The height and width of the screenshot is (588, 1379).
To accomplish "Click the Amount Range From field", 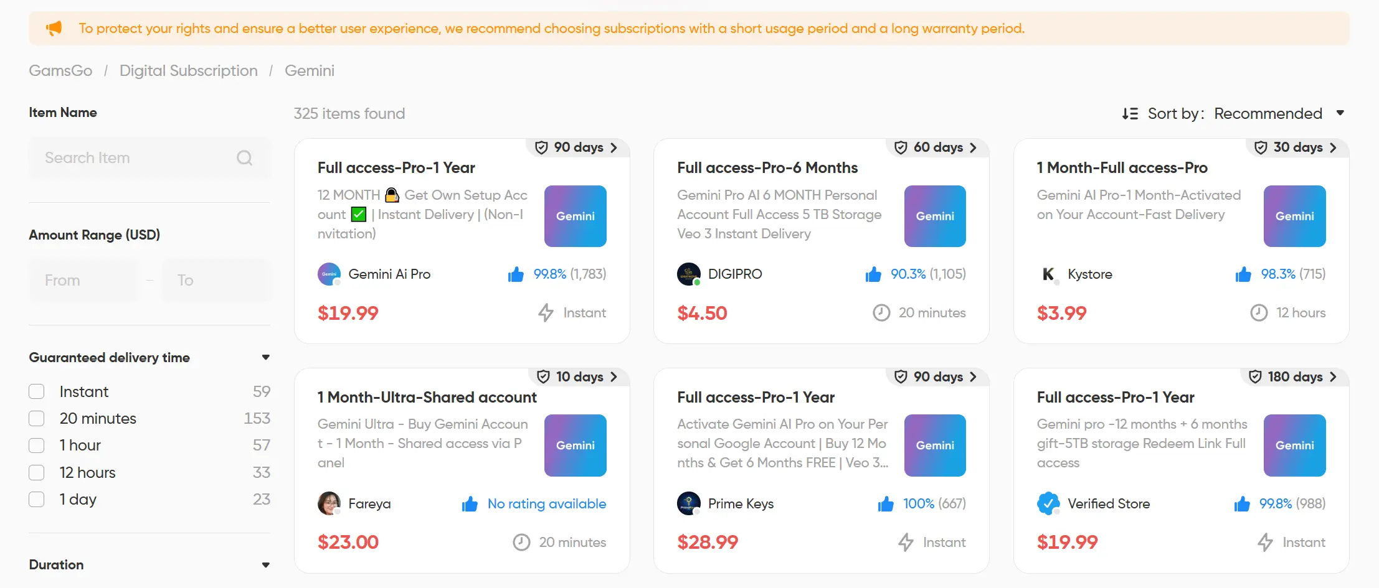I will pos(83,281).
